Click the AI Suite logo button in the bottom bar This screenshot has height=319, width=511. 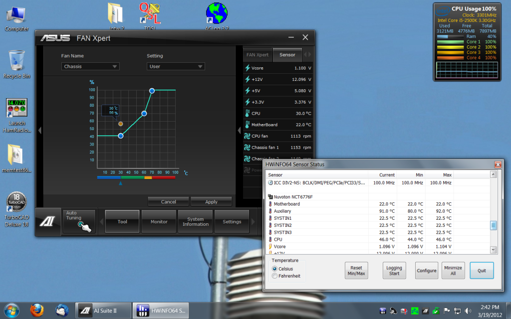click(47, 222)
